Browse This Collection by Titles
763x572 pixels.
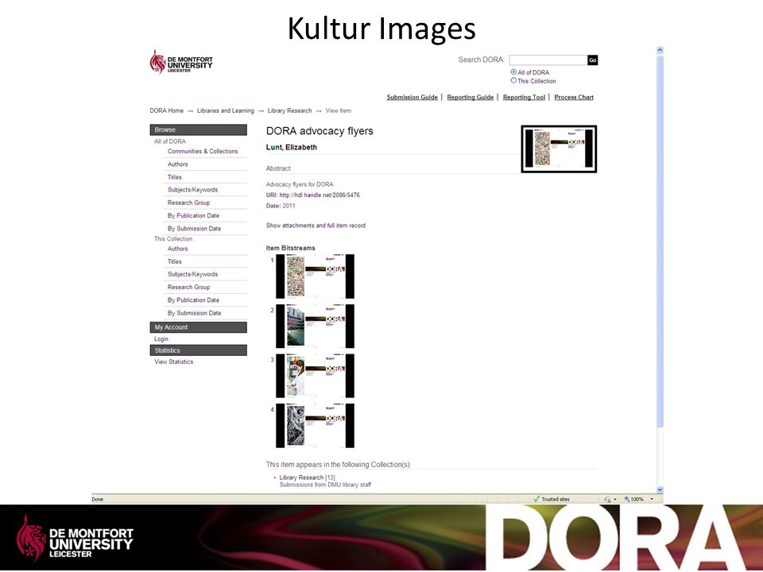coord(174,261)
